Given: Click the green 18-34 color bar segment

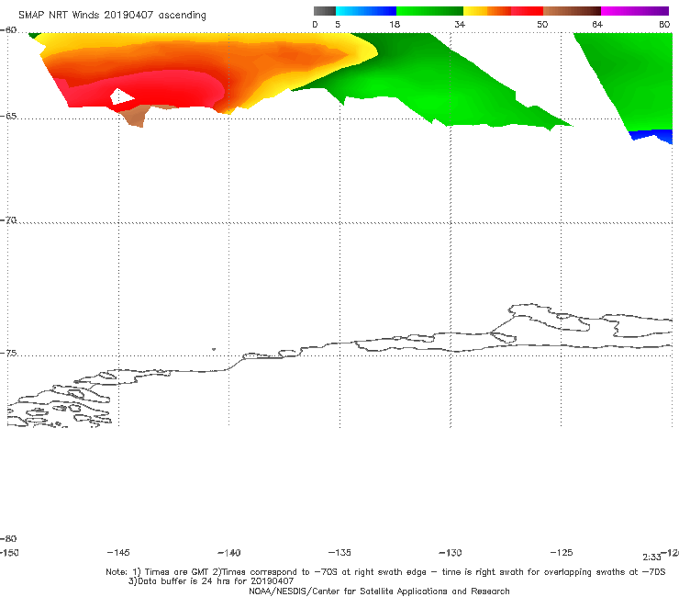Looking at the screenshot, I should [429, 11].
